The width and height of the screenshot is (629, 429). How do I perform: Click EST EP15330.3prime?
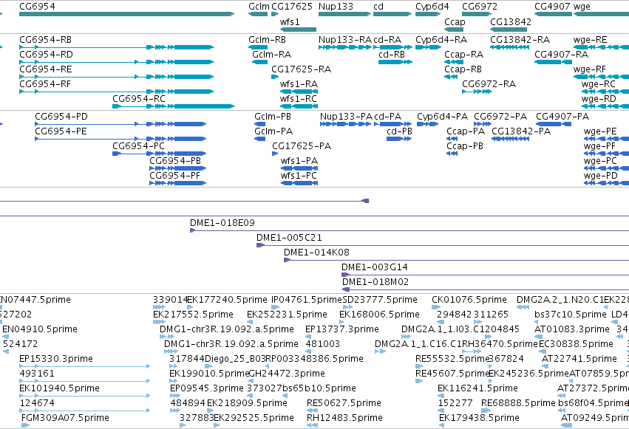click(85, 366)
